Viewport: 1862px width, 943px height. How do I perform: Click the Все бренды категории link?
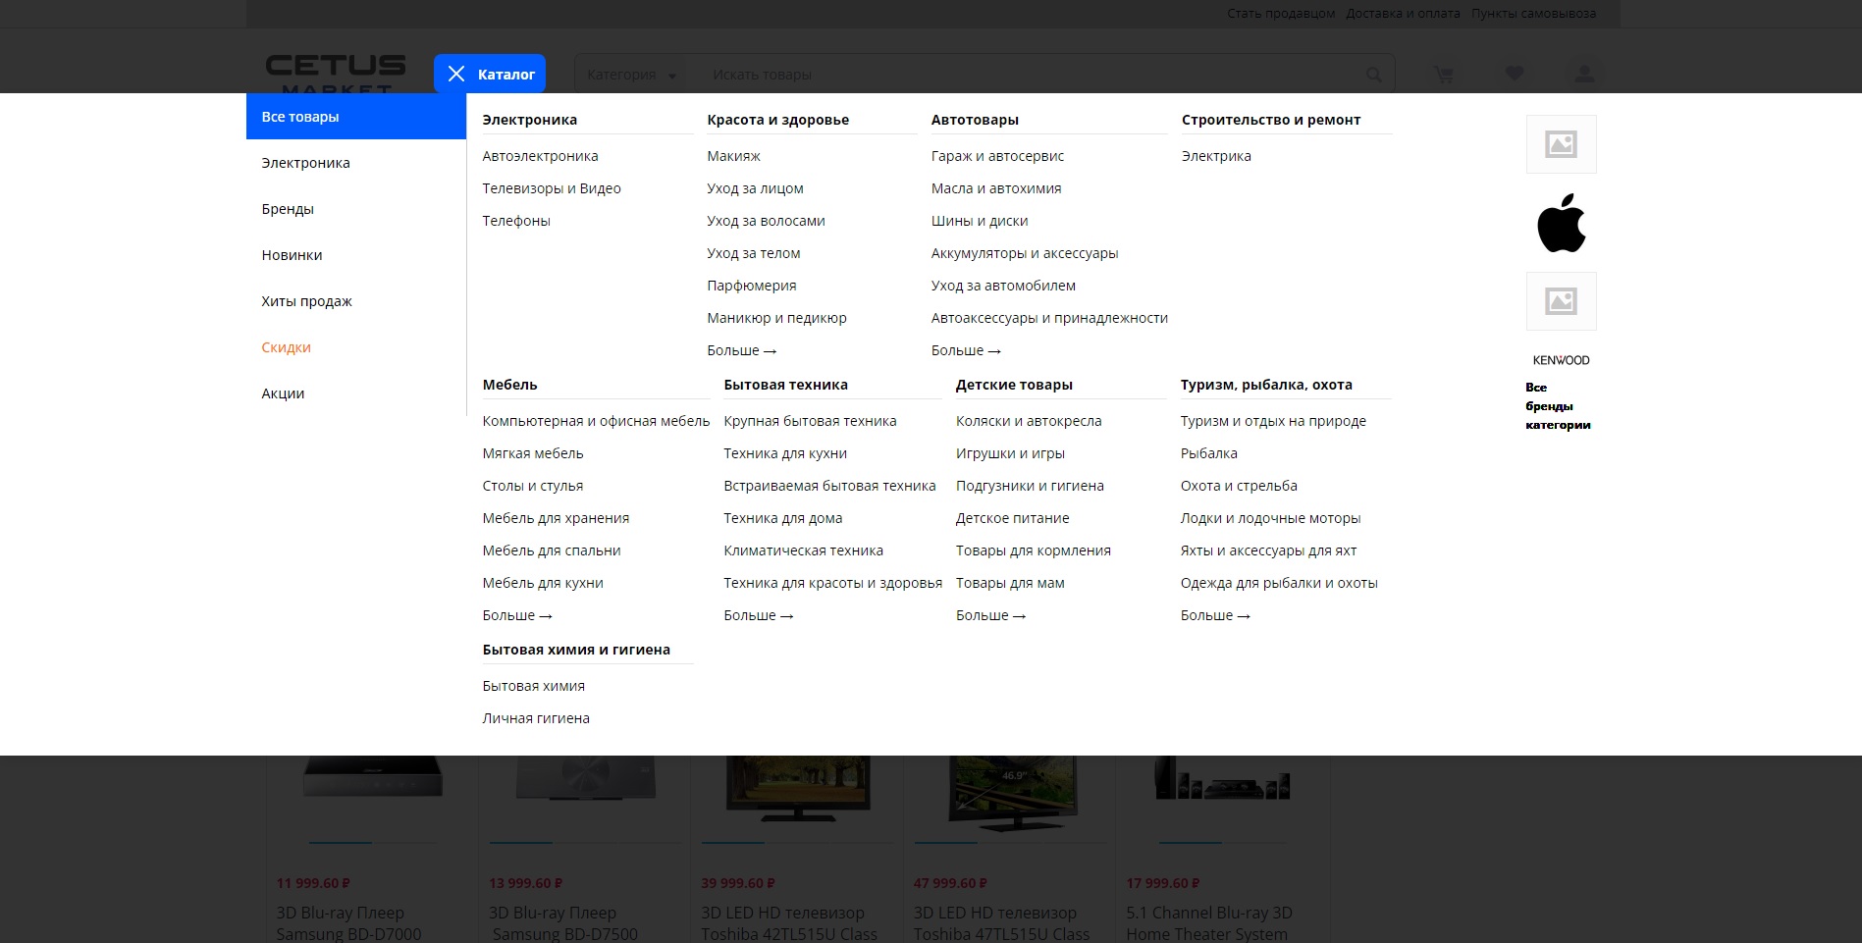(1557, 406)
